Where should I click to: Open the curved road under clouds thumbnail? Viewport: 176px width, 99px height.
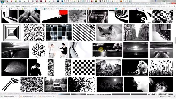15,50
